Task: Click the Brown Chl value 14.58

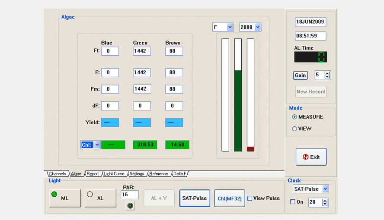Action: 177,145
